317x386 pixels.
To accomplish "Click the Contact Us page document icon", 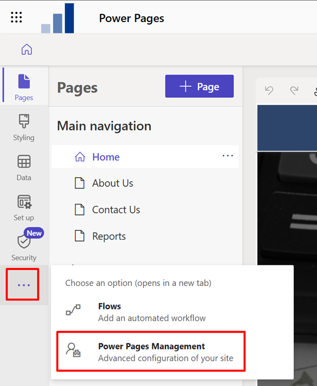I will pyautogui.click(x=80, y=210).
